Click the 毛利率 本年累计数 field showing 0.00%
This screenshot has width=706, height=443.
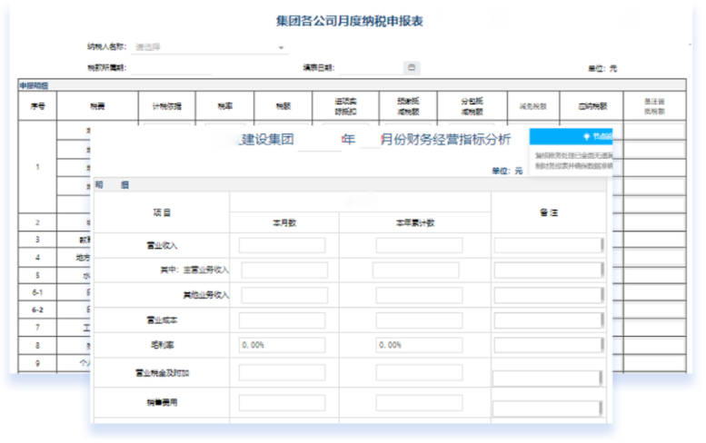tap(419, 345)
